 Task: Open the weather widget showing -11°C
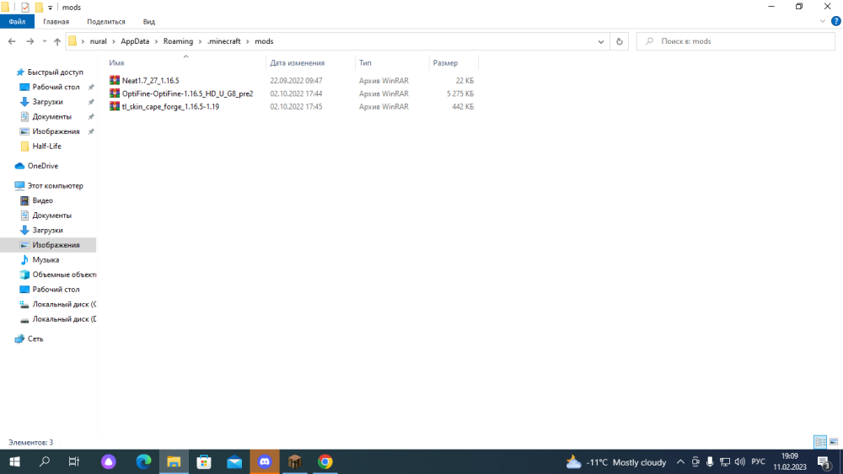click(x=615, y=462)
